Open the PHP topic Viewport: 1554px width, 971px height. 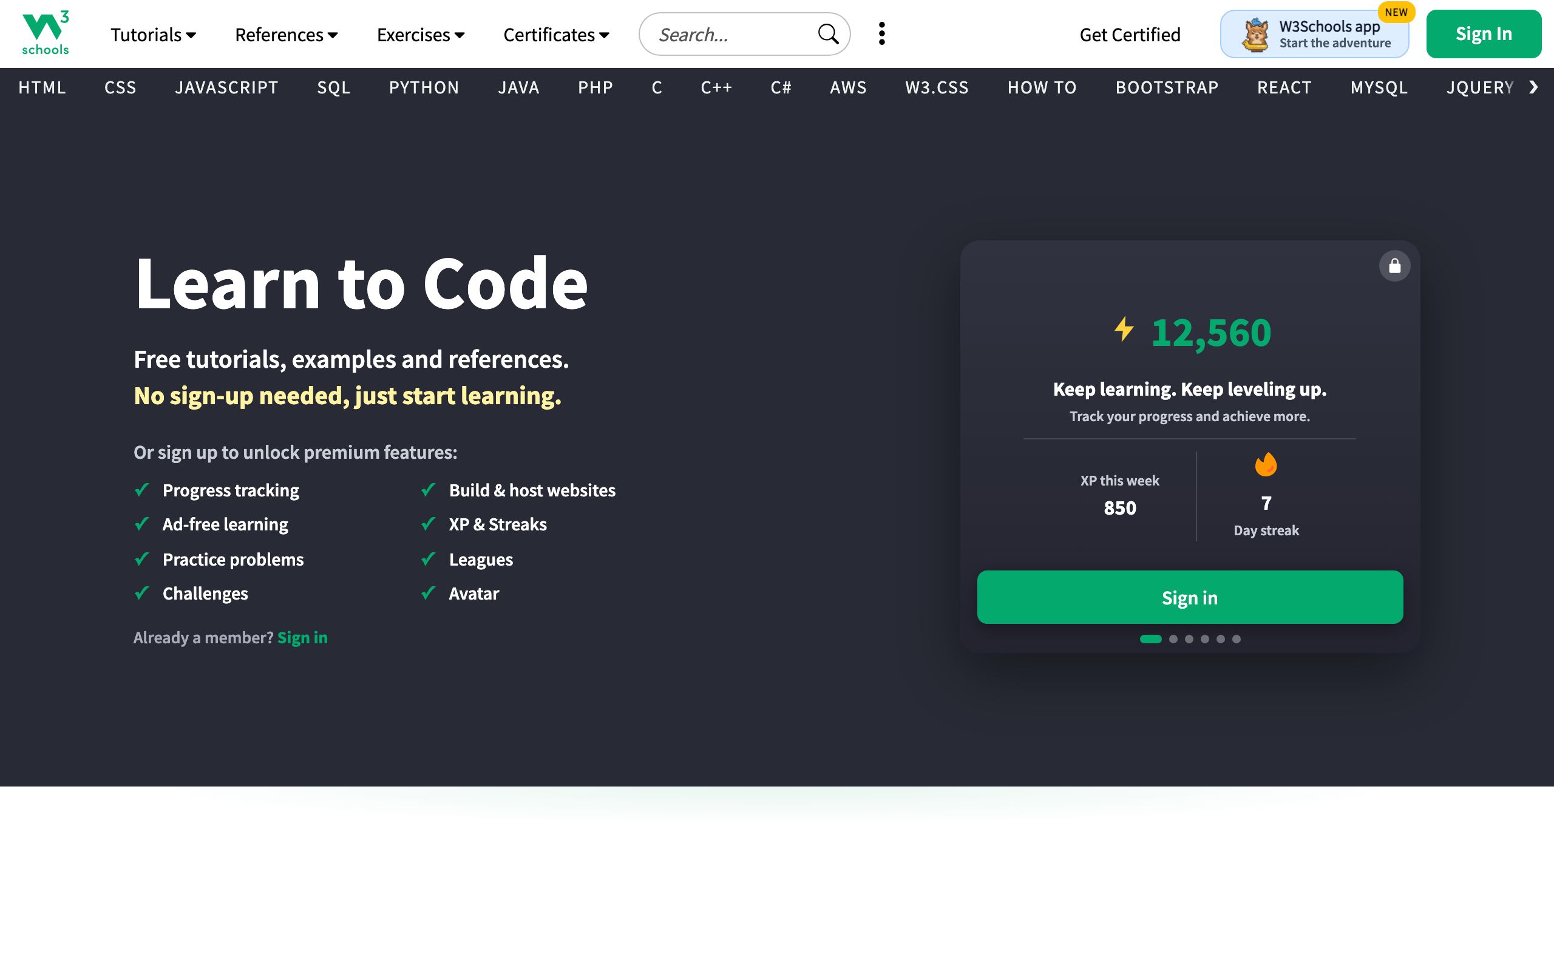pos(595,88)
